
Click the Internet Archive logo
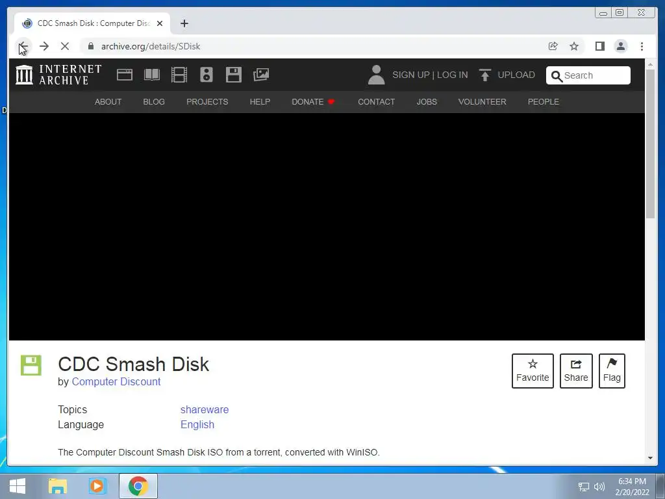(58, 75)
